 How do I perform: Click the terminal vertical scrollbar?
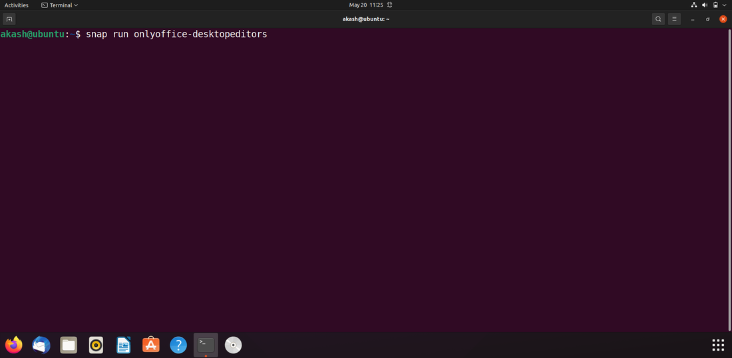729,179
